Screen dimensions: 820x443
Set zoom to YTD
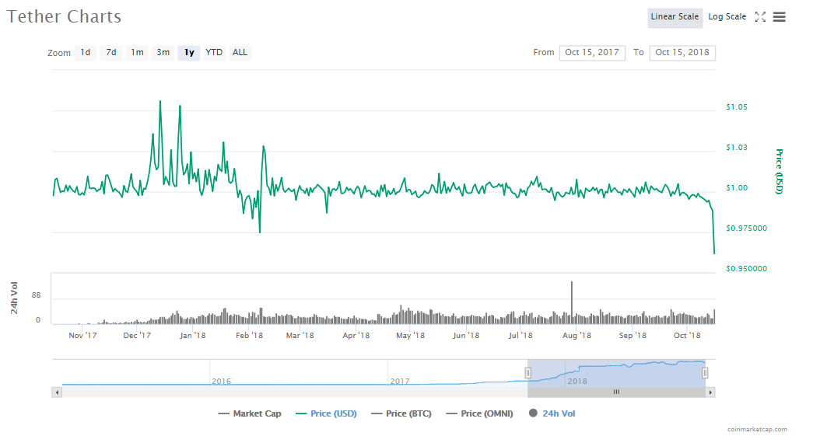(x=214, y=52)
